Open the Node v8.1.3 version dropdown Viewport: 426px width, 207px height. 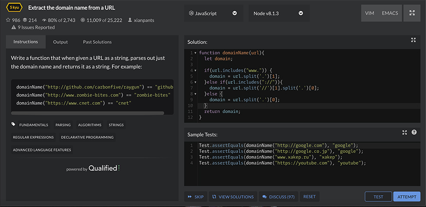279,13
